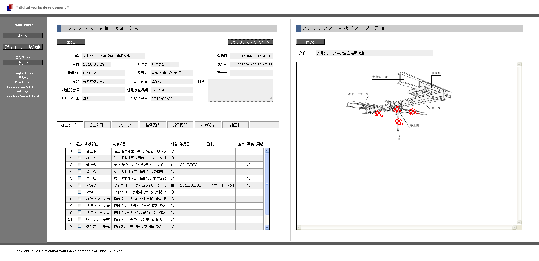This screenshot has height=261, width=539.
Task: Click the タイトル field in image panel
Action: 375,53
